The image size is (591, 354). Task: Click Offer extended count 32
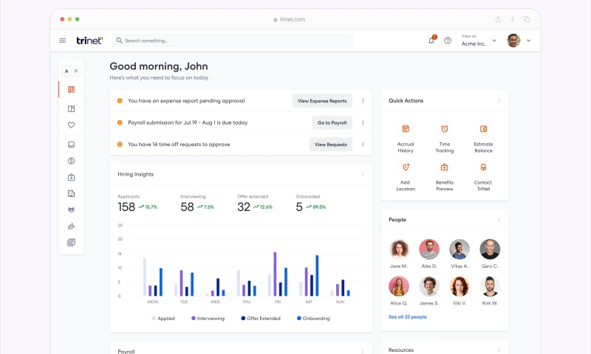(x=244, y=207)
